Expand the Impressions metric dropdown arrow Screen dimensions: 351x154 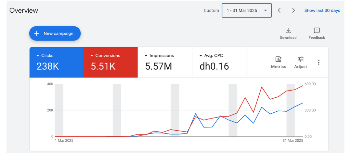[x=146, y=56]
